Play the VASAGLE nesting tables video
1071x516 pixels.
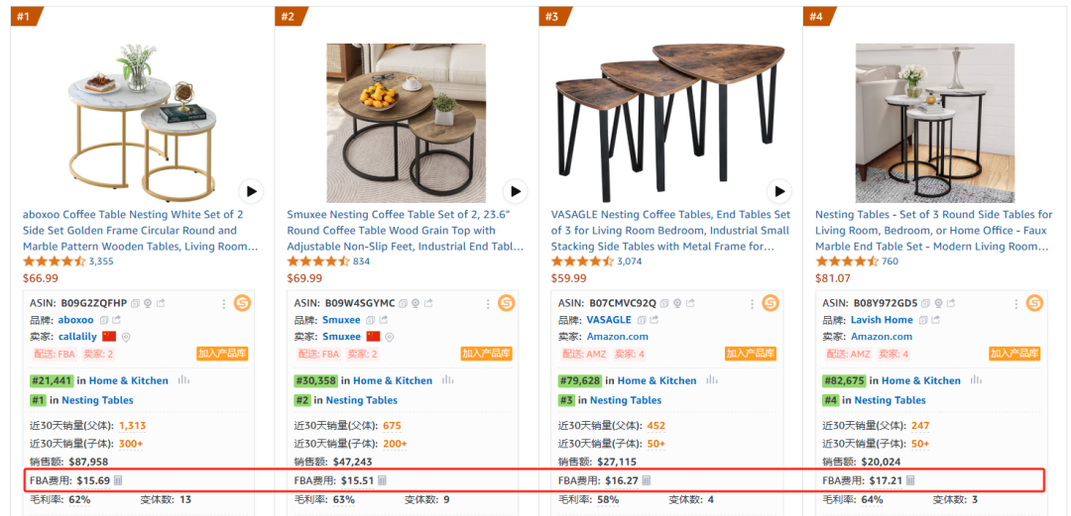[x=779, y=191]
